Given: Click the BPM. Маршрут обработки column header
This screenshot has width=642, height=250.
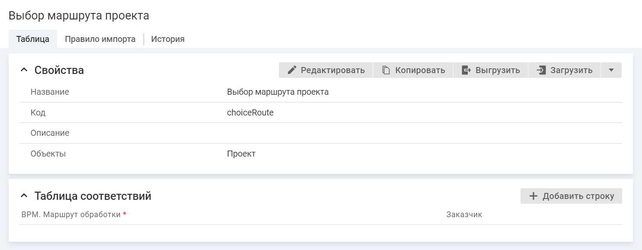Looking at the screenshot, I should click(71, 215).
